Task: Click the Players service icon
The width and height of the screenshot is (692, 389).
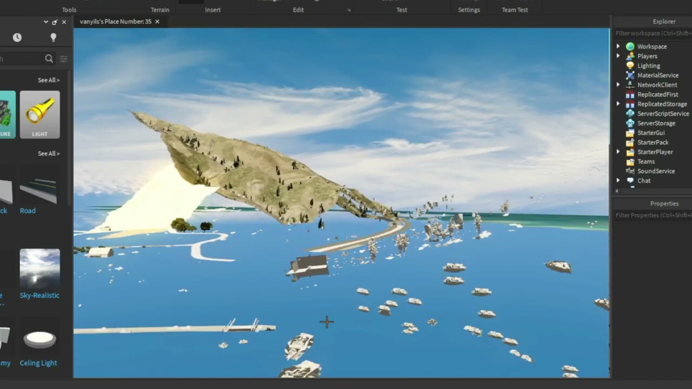Action: point(630,56)
